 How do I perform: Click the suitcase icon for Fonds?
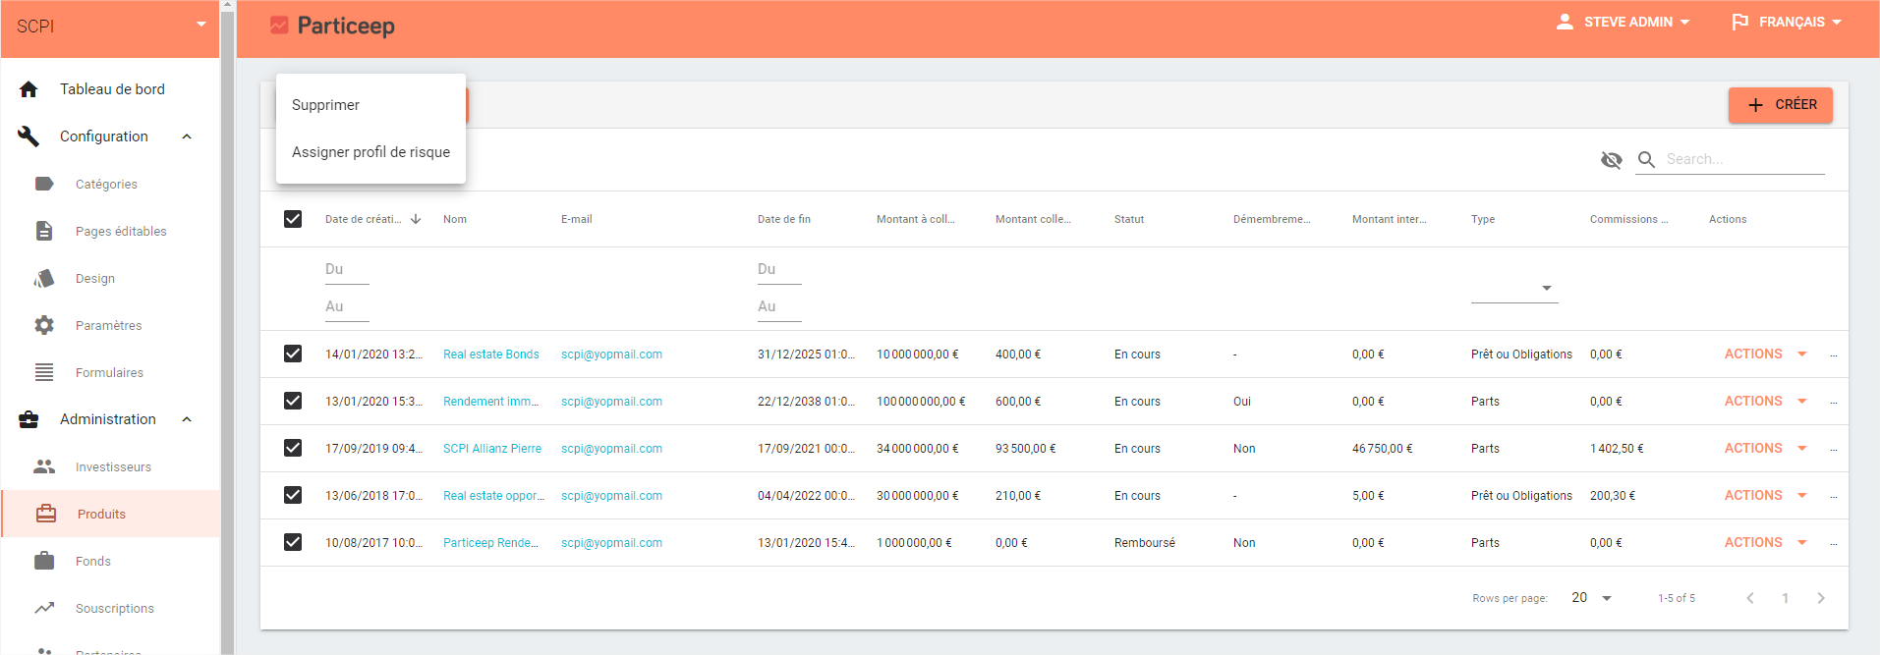click(x=44, y=561)
